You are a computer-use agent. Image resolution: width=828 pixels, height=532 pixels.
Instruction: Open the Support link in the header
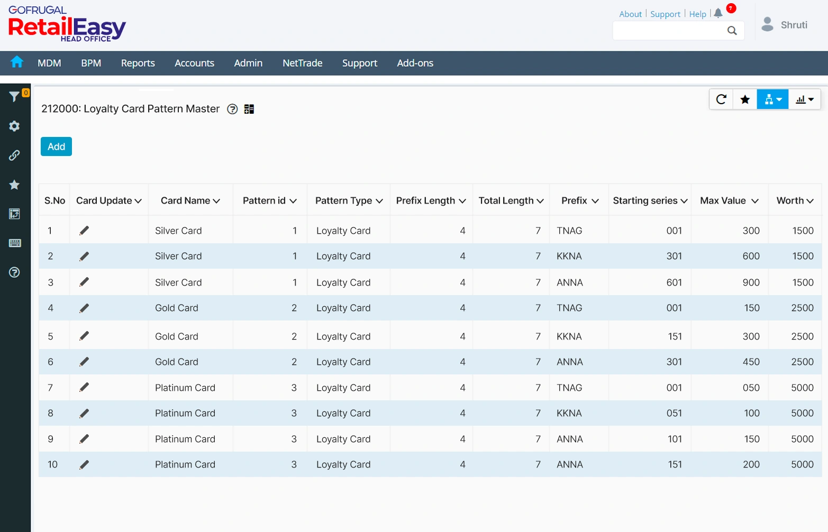665,14
